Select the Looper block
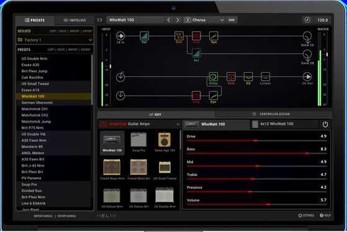 tap(265, 77)
